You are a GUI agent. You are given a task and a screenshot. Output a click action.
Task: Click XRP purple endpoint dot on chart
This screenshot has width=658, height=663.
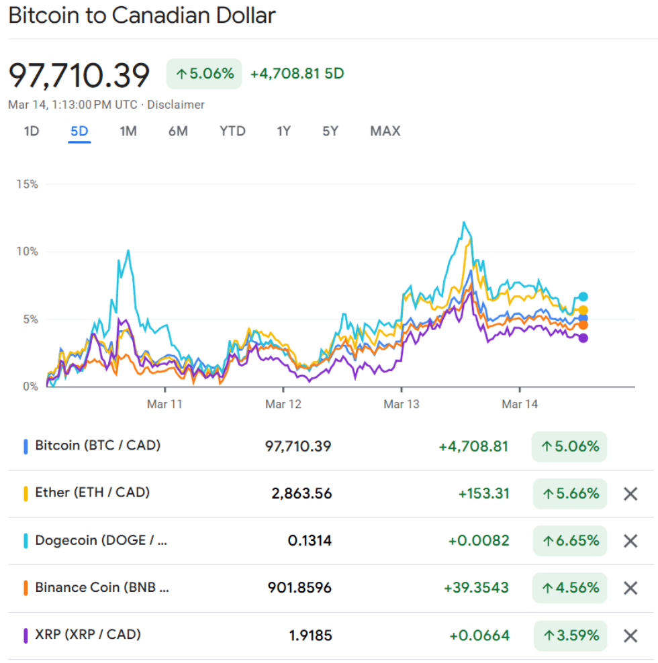(x=583, y=338)
